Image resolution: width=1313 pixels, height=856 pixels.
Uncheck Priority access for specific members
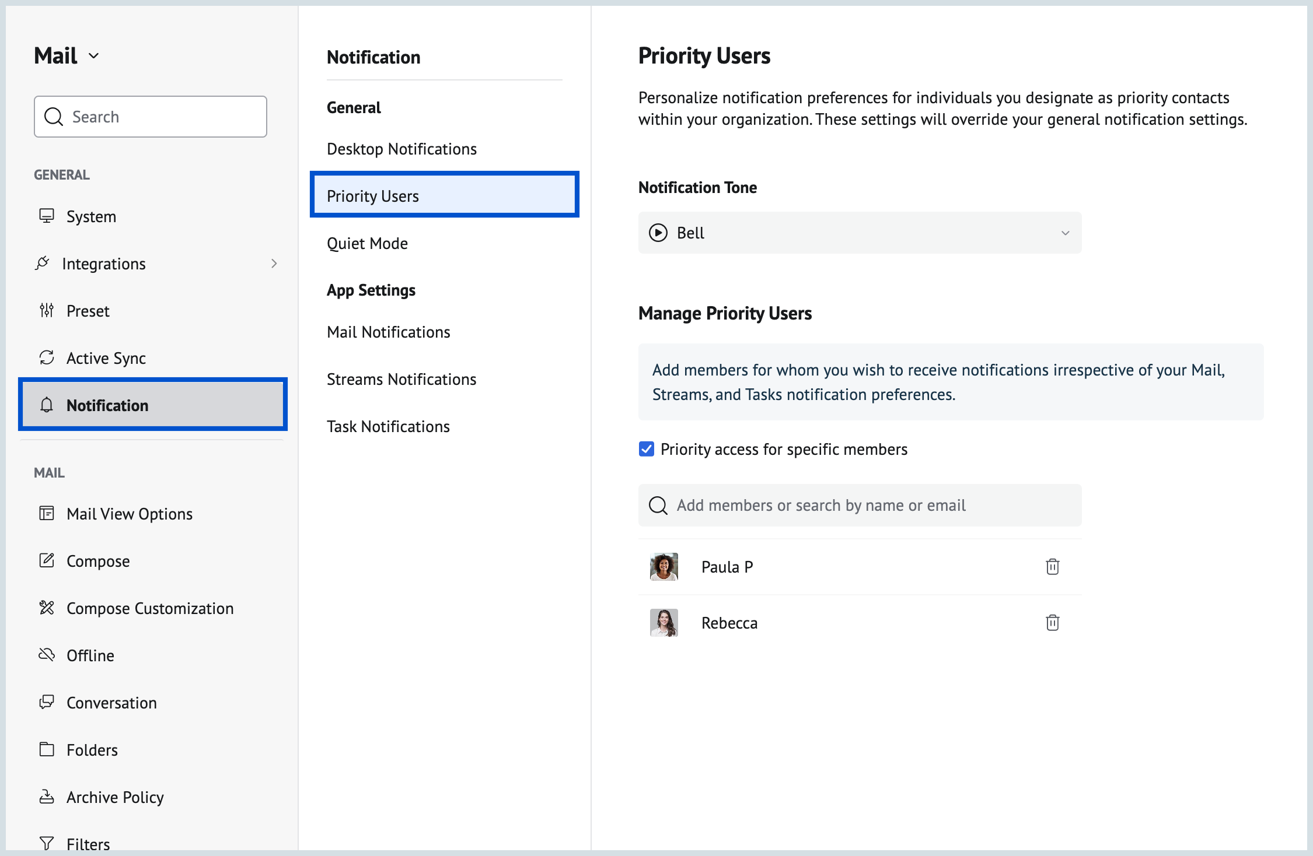click(647, 449)
